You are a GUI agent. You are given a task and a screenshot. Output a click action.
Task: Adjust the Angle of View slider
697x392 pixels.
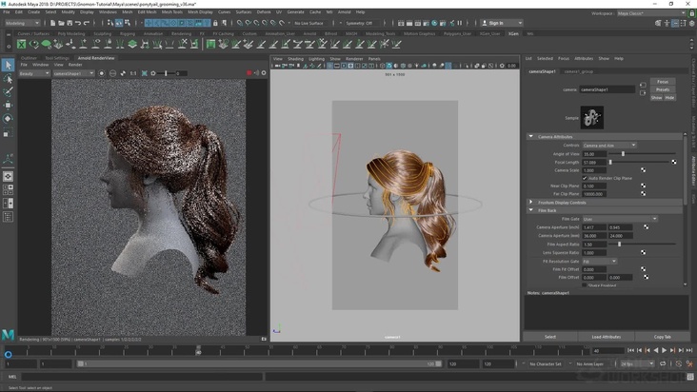click(623, 153)
